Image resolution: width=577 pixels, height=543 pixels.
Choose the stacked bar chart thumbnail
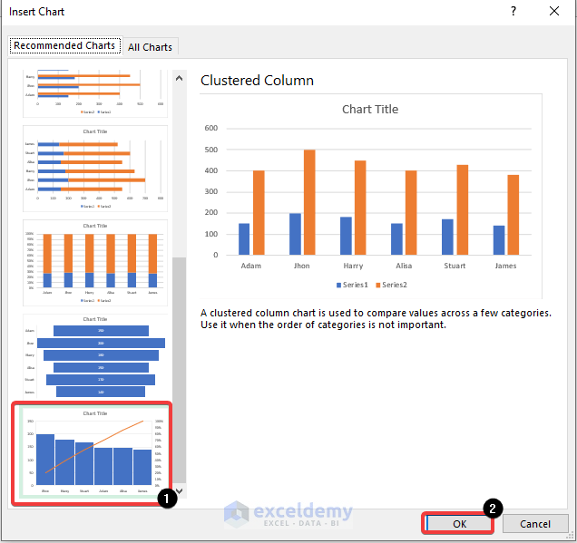click(95, 169)
